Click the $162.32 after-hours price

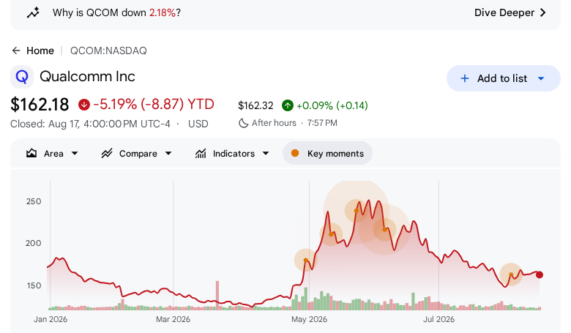point(255,105)
